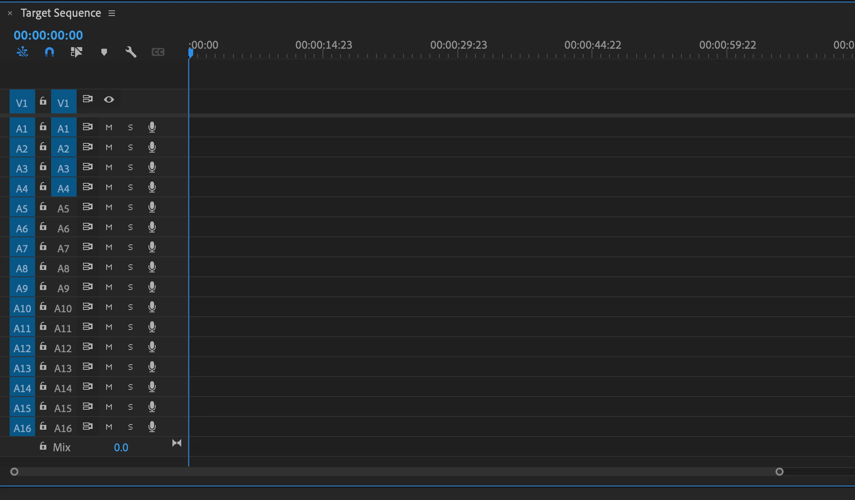Jump to end using Mix track button
Screen dimensions: 855x500
177,443
